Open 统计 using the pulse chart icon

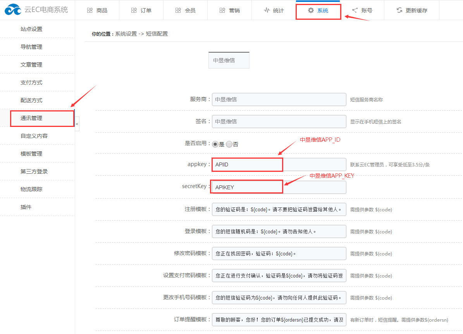267,10
